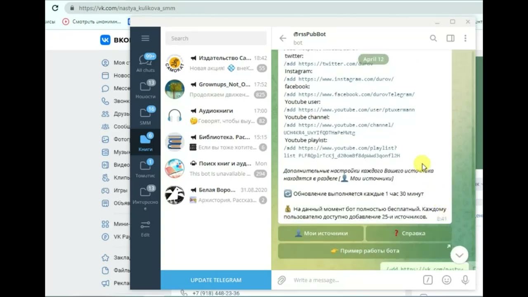Open the facebook.com/durovTelegram link
The image size is (528, 297).
356,94
